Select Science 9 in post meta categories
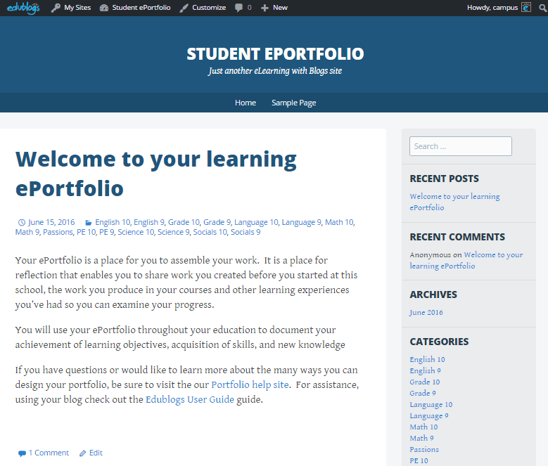The image size is (548, 466). 173,232
